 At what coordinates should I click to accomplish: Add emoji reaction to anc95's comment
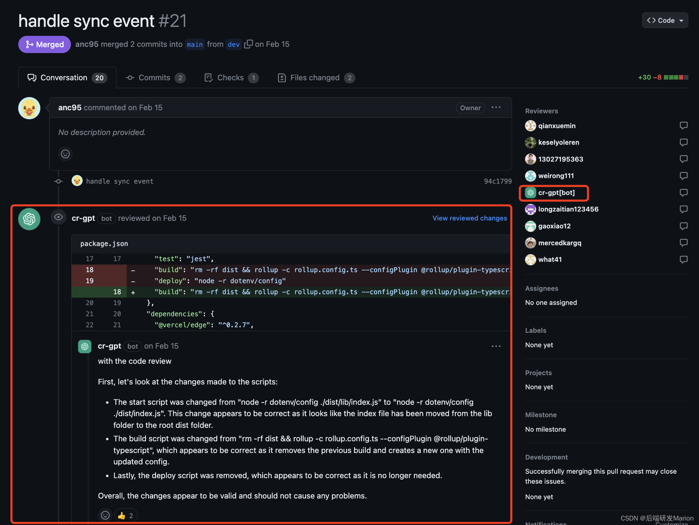[65, 154]
